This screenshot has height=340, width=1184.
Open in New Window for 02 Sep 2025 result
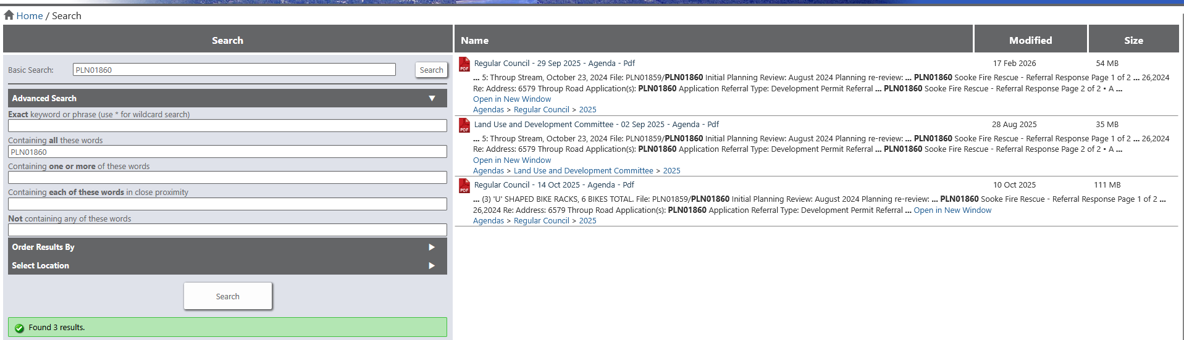pyautogui.click(x=512, y=160)
